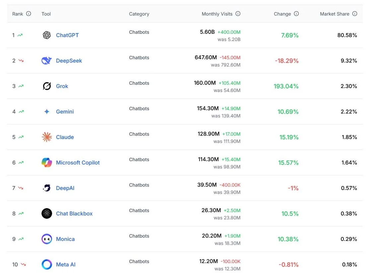Click the 193.04% change value

click(286, 86)
